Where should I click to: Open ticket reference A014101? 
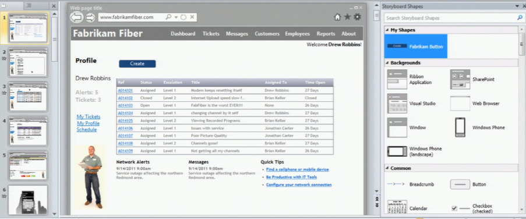(x=125, y=90)
